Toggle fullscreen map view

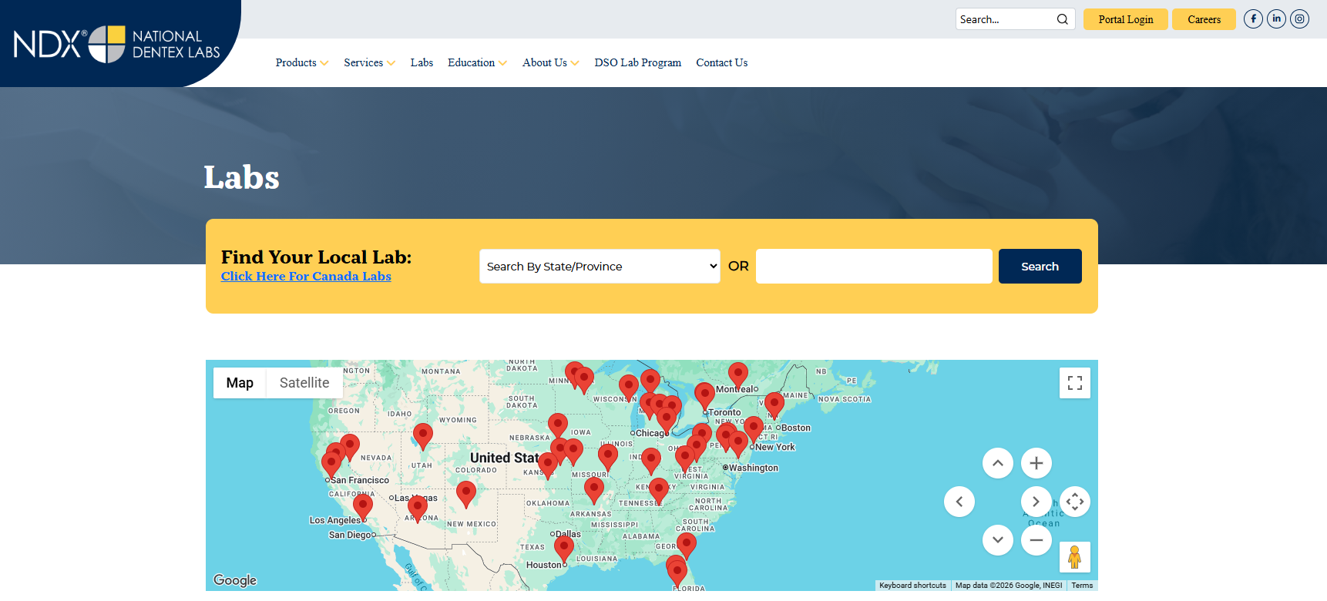coord(1075,383)
